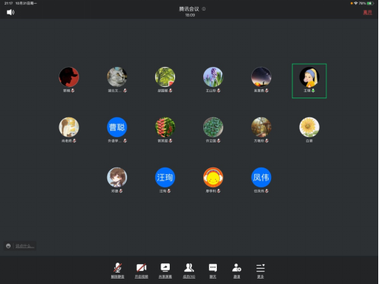
Task: Open meeting info icon next to the title
Action: click(x=203, y=9)
